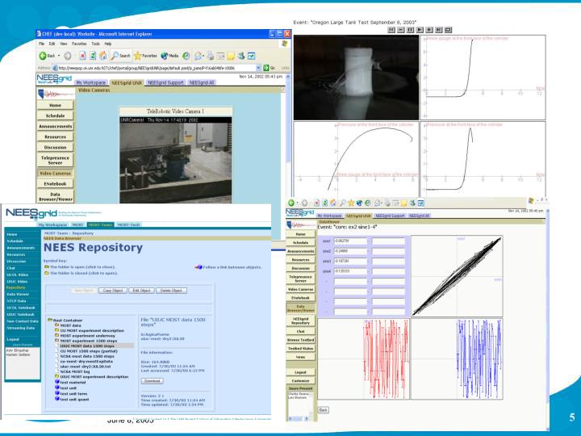The image size is (581, 436).
Task: Click Testbed Status button in DataViewer sidebar
Action: [300, 349]
